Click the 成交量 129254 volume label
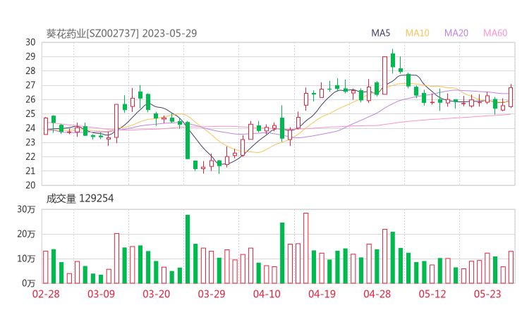 pos(80,199)
